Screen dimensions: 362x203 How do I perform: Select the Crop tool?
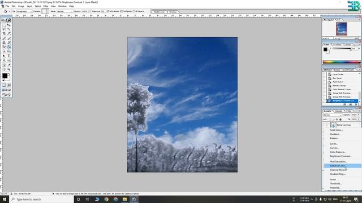(x=4, y=34)
